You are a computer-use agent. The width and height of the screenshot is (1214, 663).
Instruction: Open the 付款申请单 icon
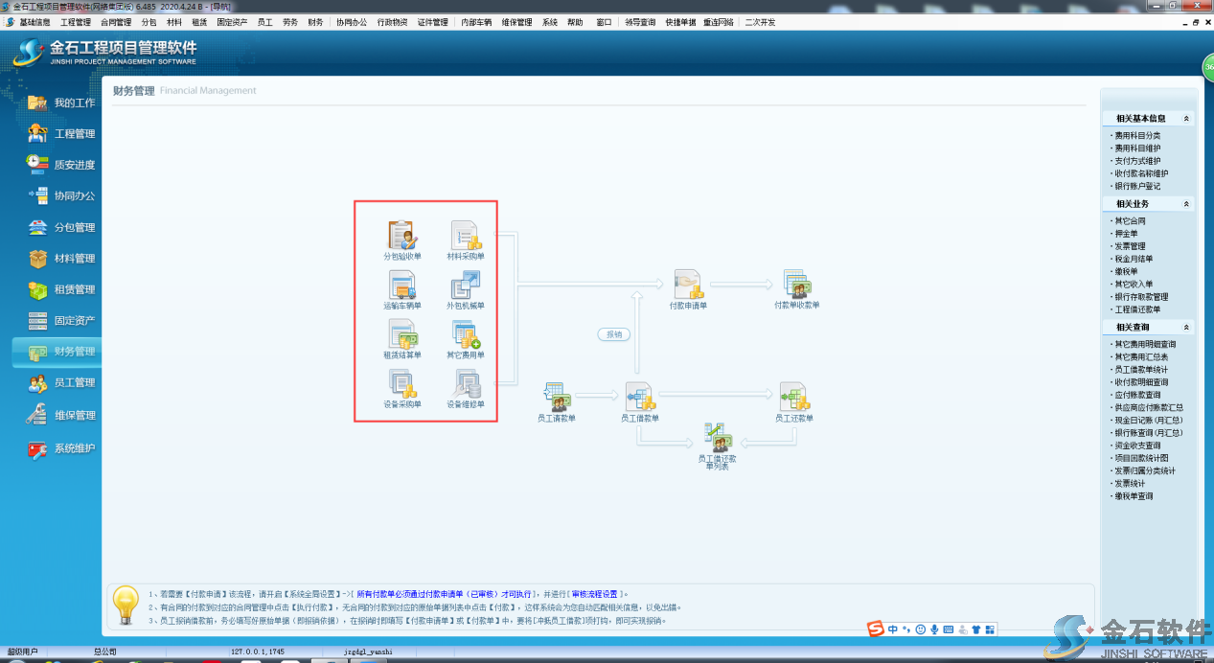688,285
